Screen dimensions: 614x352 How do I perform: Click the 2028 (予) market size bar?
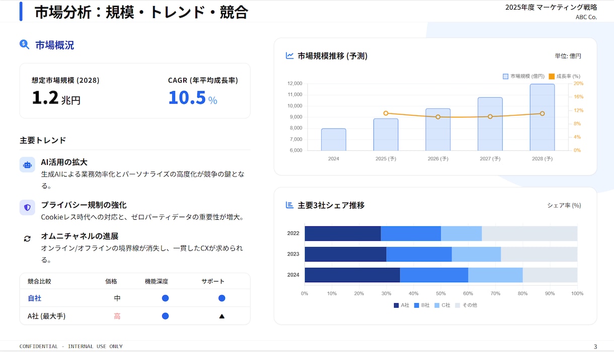click(542, 117)
